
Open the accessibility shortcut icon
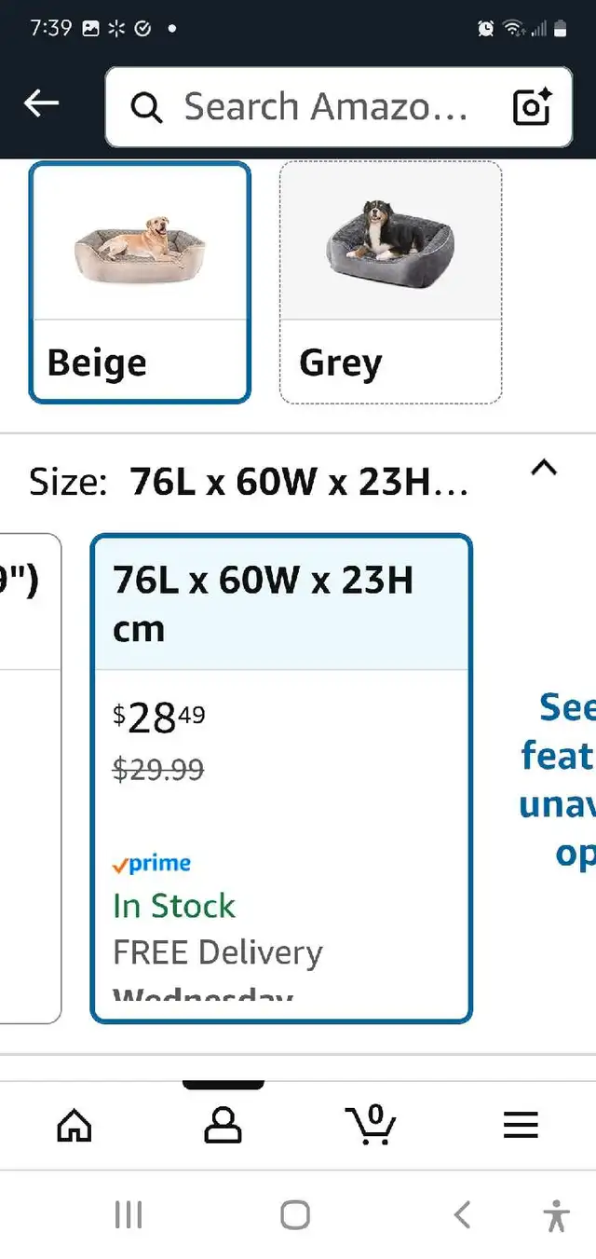557,1216
